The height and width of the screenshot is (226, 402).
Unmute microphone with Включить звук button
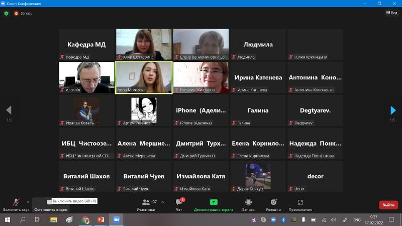[x=17, y=203]
